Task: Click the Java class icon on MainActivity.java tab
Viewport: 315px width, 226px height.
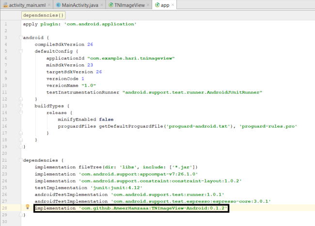Action: tap(58, 5)
